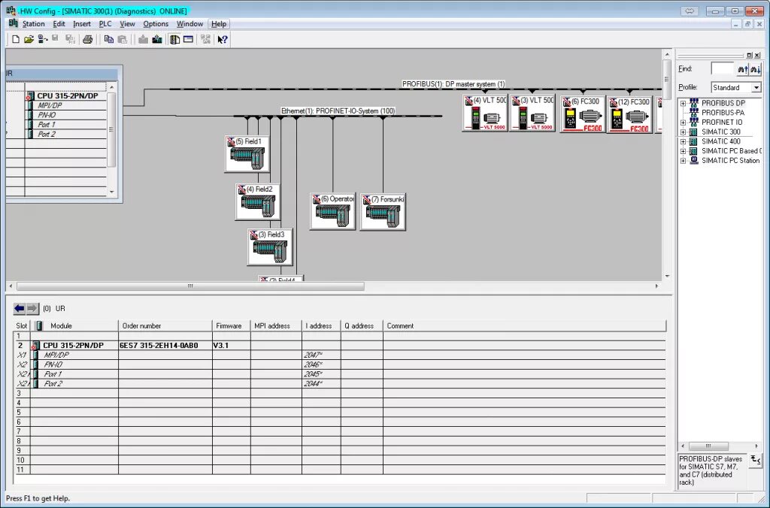770x508 pixels.
Task: Open the Options menu
Action: [156, 23]
